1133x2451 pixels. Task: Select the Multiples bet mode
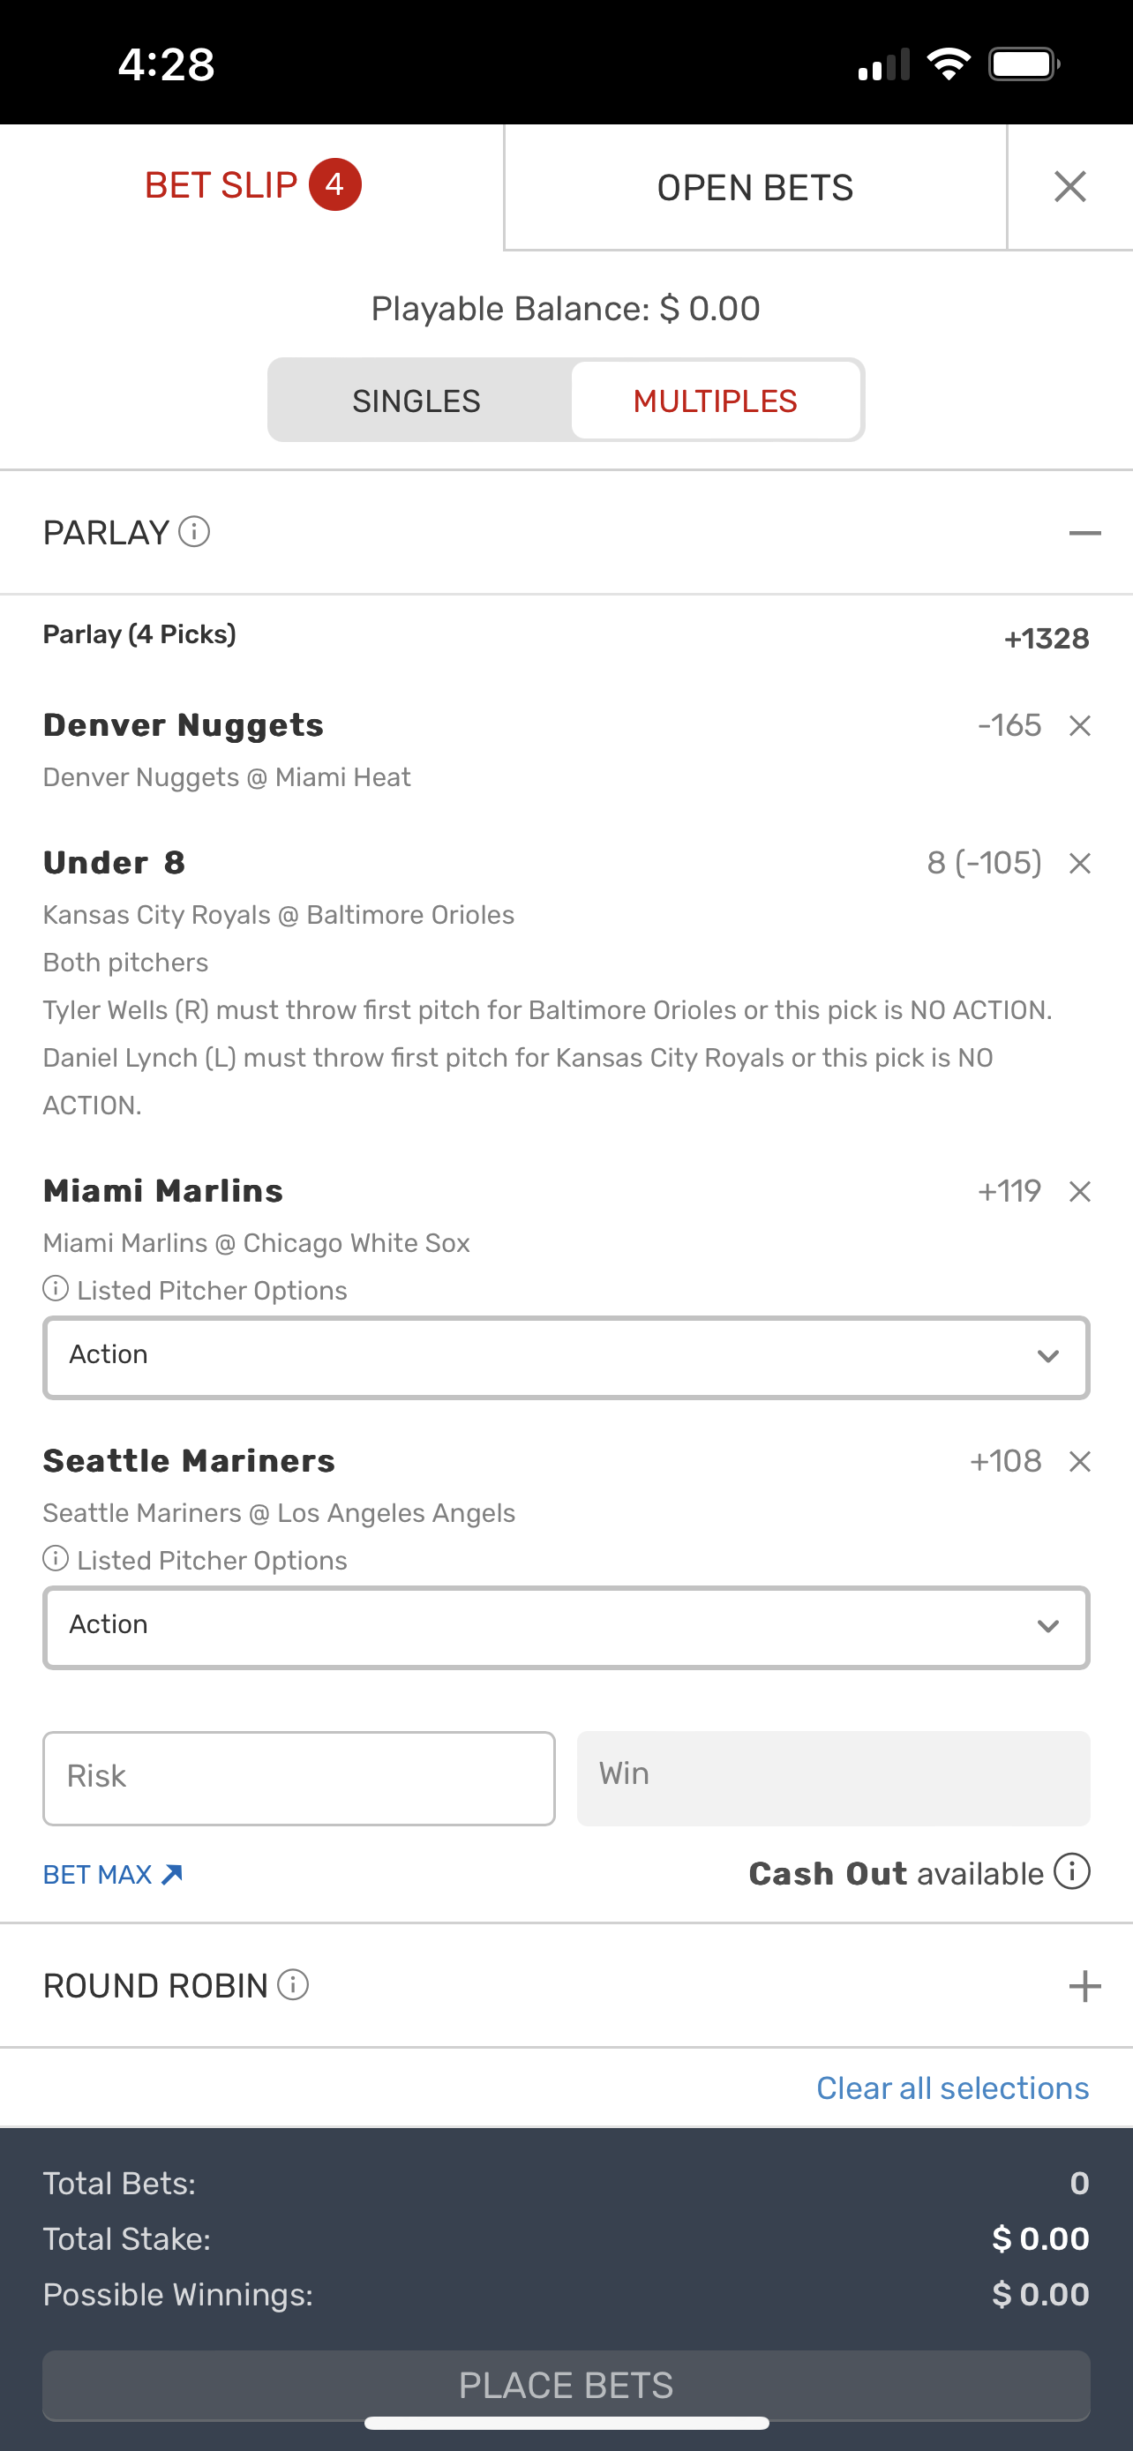pyautogui.click(x=716, y=401)
